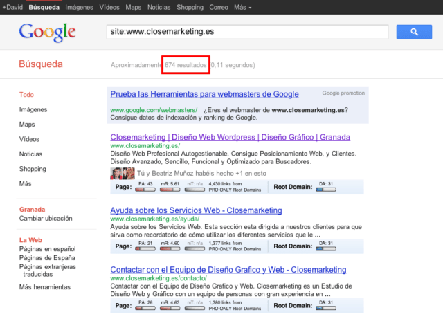Click 1,377 links from text
Screen dimensions: 443x319
225,244
